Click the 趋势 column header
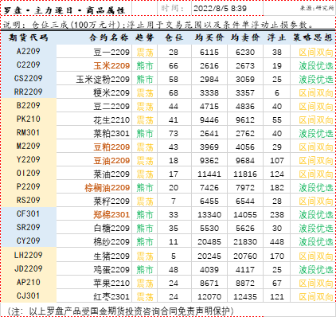The height and width of the screenshot is (317, 336). tap(145, 37)
